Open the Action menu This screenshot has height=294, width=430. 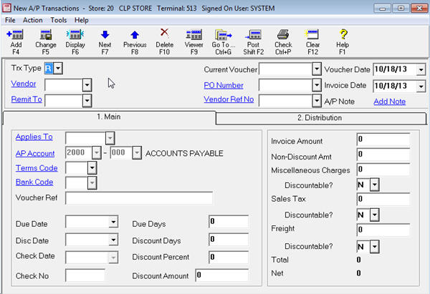coord(32,20)
